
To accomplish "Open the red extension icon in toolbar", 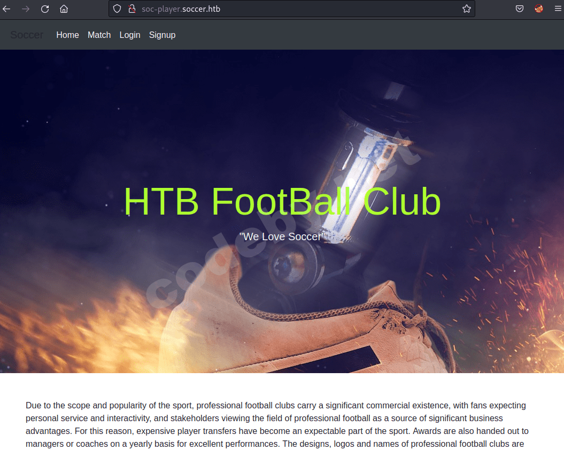I will point(538,9).
